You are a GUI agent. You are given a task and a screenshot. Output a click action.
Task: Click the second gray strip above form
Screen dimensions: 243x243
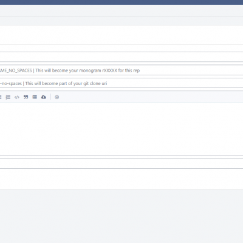tap(122, 21)
